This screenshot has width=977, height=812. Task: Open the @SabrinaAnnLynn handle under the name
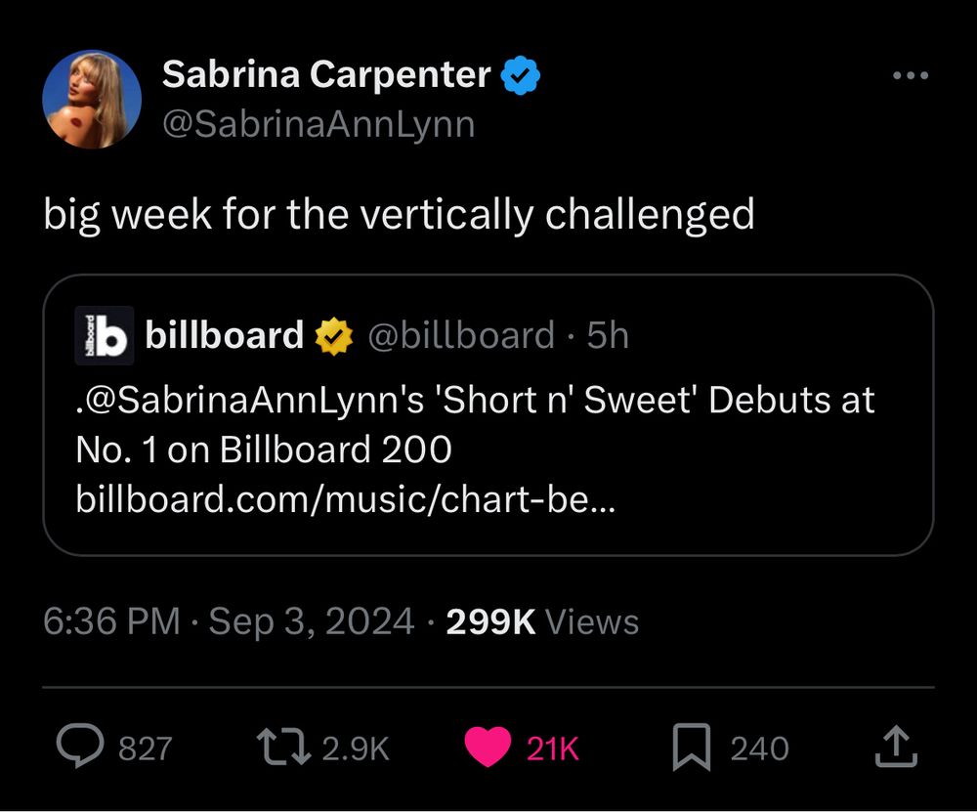(318, 125)
